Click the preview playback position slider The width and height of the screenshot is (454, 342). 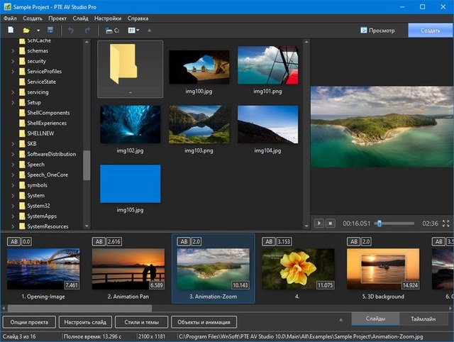click(x=379, y=223)
